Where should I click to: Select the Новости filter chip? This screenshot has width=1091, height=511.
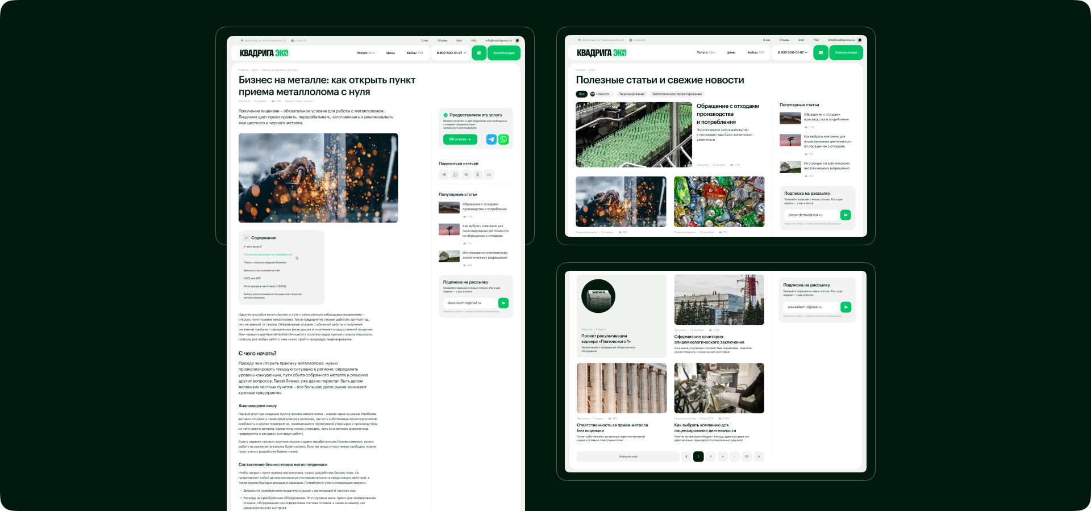[600, 94]
